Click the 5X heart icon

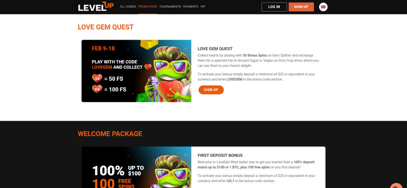click(x=97, y=89)
